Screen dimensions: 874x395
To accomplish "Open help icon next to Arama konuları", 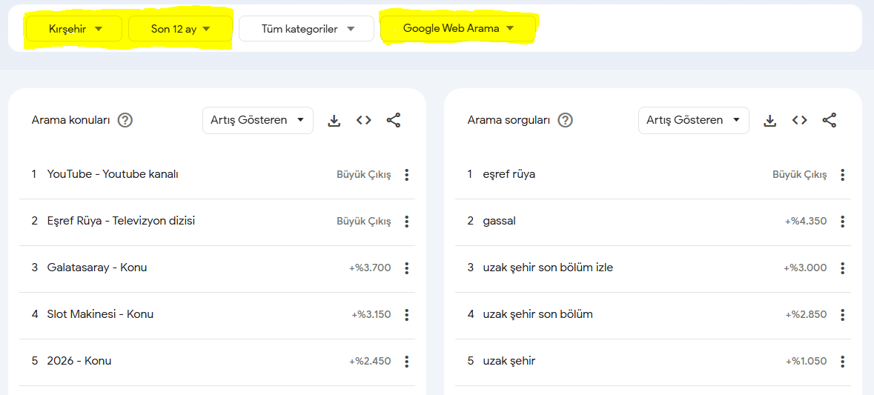I will [125, 120].
